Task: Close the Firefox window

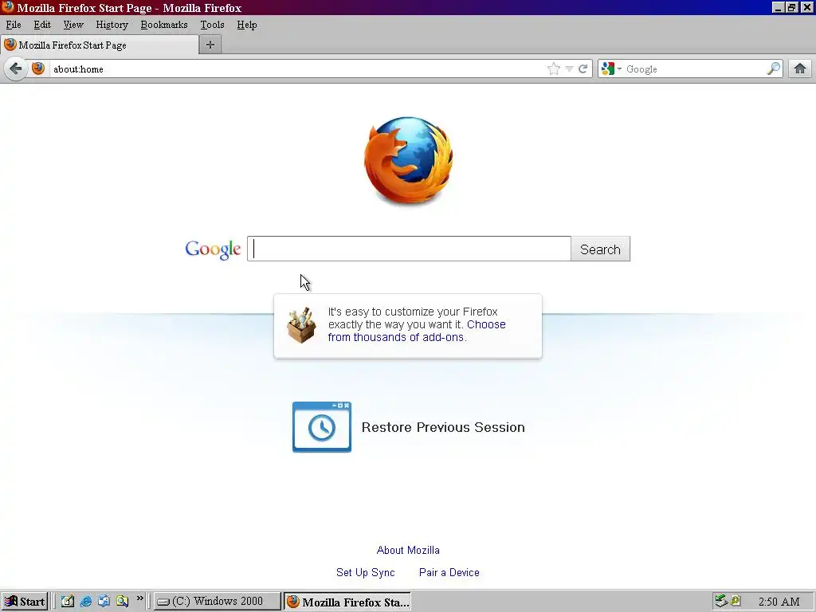Action: 806,7
